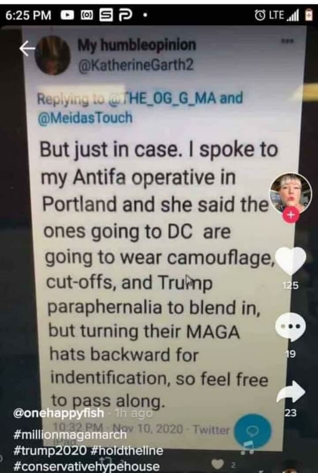318x473 pixels.
Task: Open #holdtheline hashtag
Action: point(127,450)
